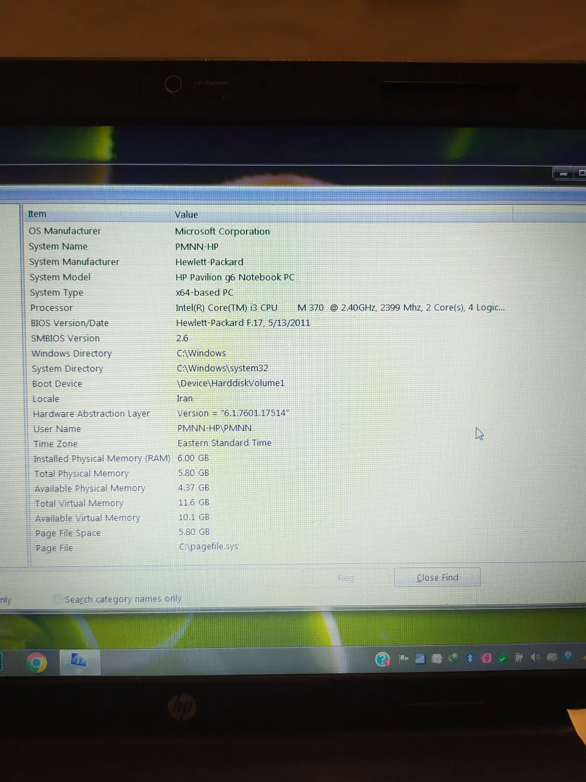Click the x64-based PC value

point(205,292)
